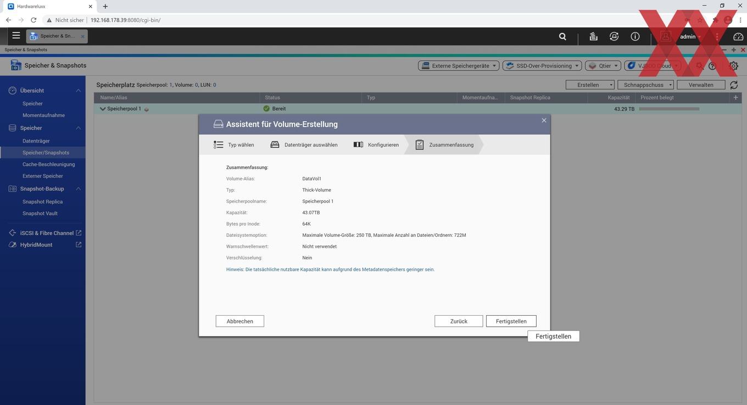This screenshot has height=405, width=747.
Task: Open the QTS search magnifier
Action: click(x=562, y=37)
